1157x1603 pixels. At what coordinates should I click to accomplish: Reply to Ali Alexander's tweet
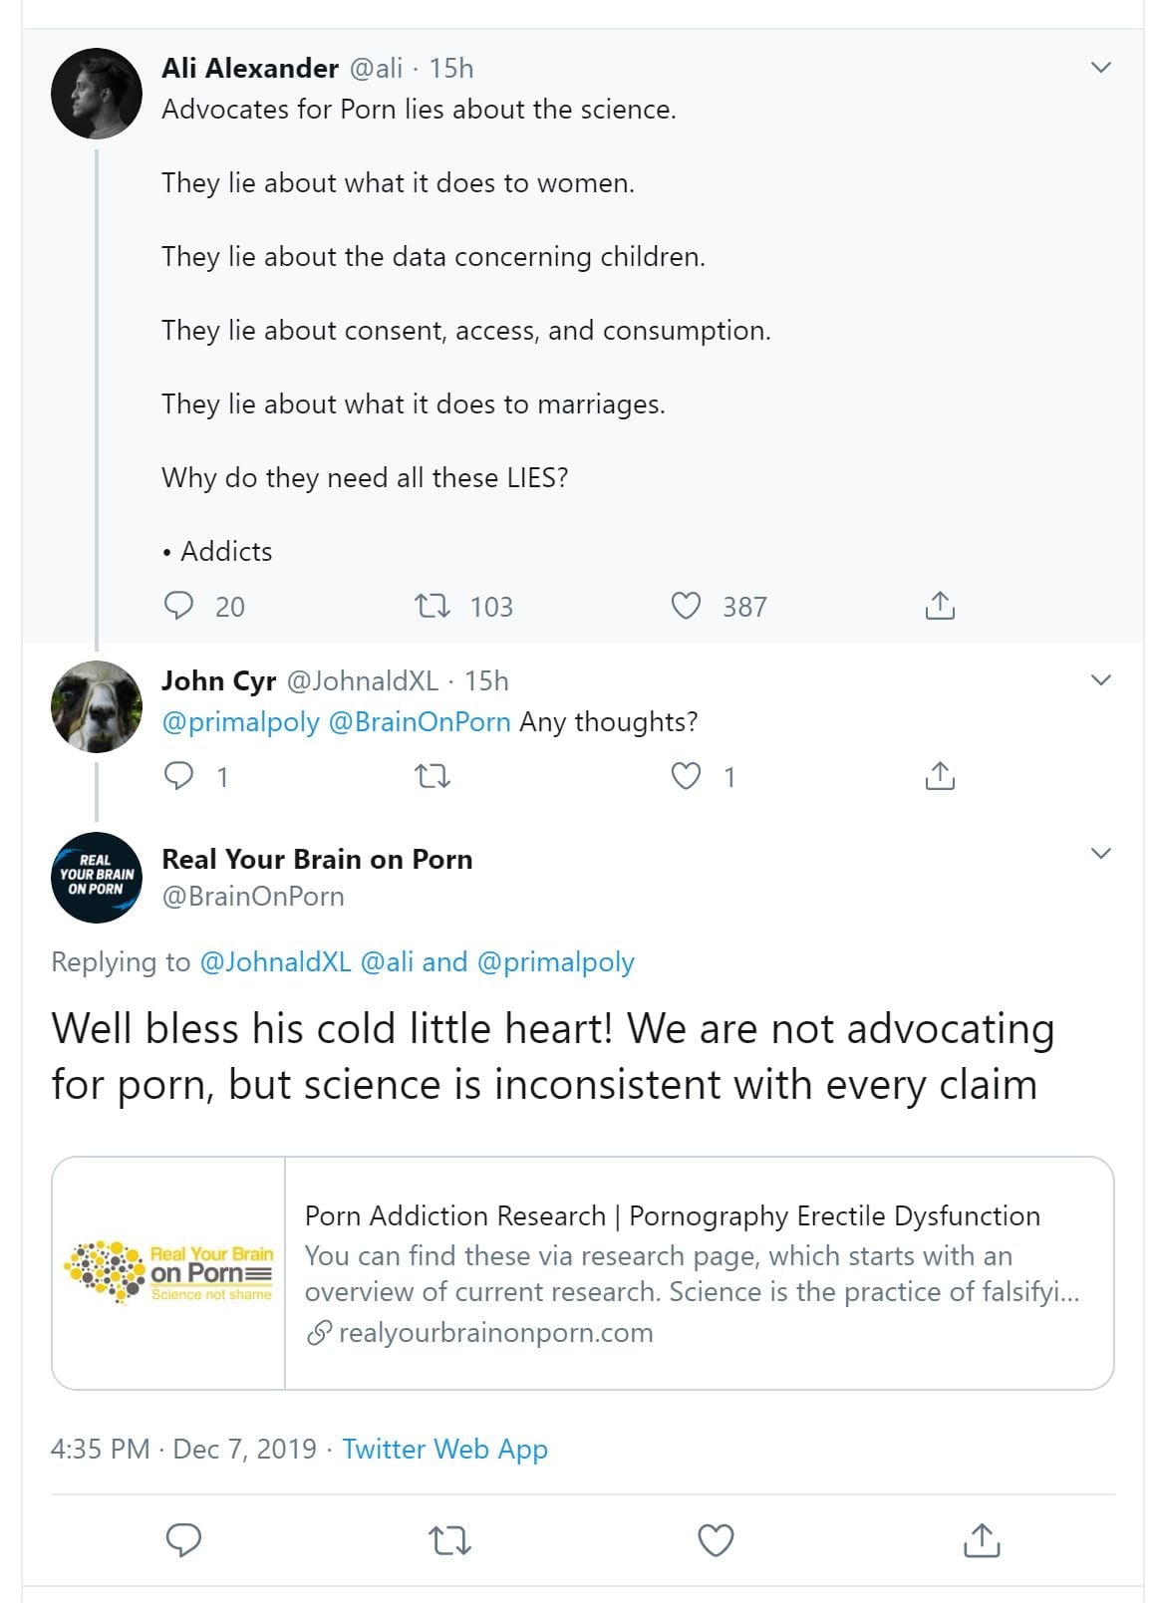click(179, 606)
